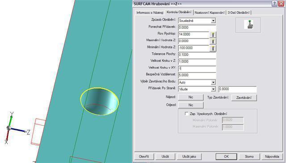Click the OK button
The width and height of the screenshot is (286, 163).
click(x=226, y=156)
